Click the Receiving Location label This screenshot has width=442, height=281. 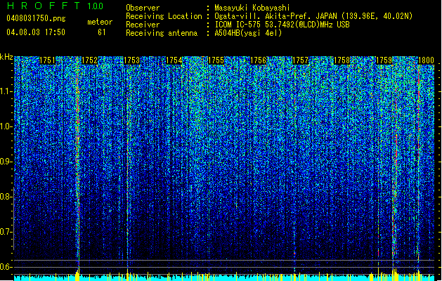tap(164, 16)
